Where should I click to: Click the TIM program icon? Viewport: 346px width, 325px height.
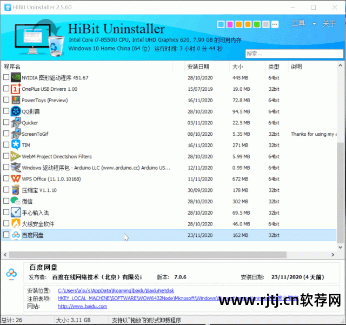16,145
